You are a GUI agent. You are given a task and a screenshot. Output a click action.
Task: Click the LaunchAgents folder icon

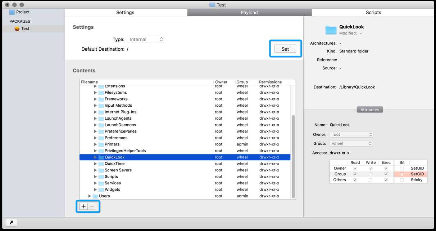pos(101,119)
